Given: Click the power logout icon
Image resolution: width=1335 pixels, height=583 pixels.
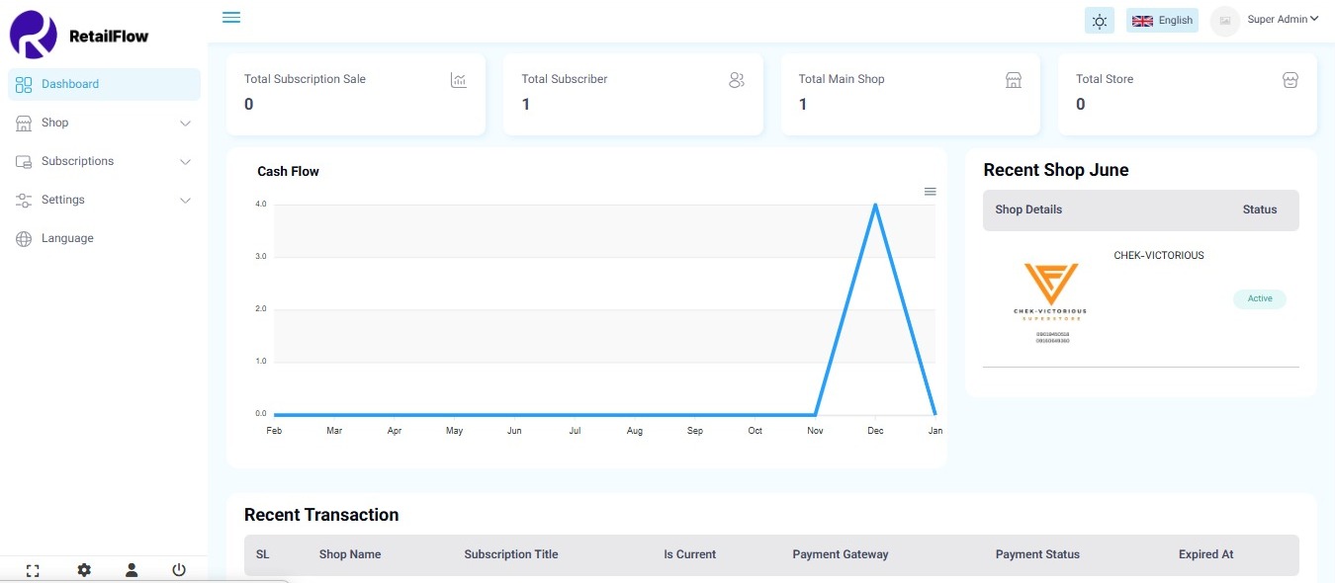Looking at the screenshot, I should (x=179, y=570).
